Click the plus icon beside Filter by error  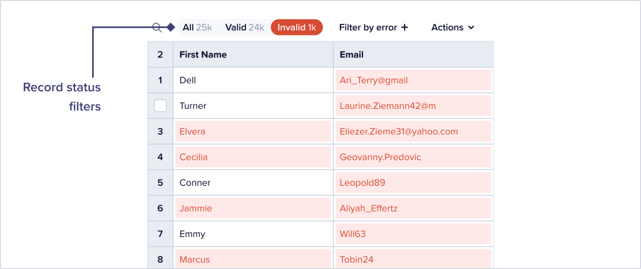[x=404, y=28]
